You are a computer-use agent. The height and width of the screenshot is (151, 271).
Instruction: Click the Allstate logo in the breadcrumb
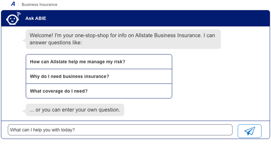coord(13,4)
